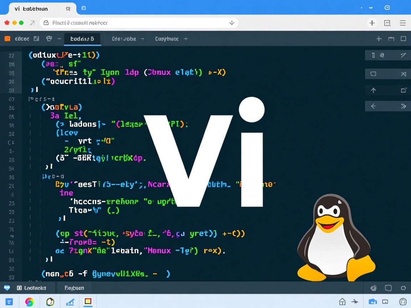Select the share arrow icon in the right sidebar
This screenshot has height=308, width=411.
pyautogui.click(x=404, y=55)
